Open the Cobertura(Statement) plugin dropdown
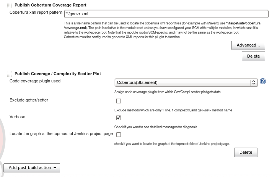This screenshot has height=177, width=272. 186,82
